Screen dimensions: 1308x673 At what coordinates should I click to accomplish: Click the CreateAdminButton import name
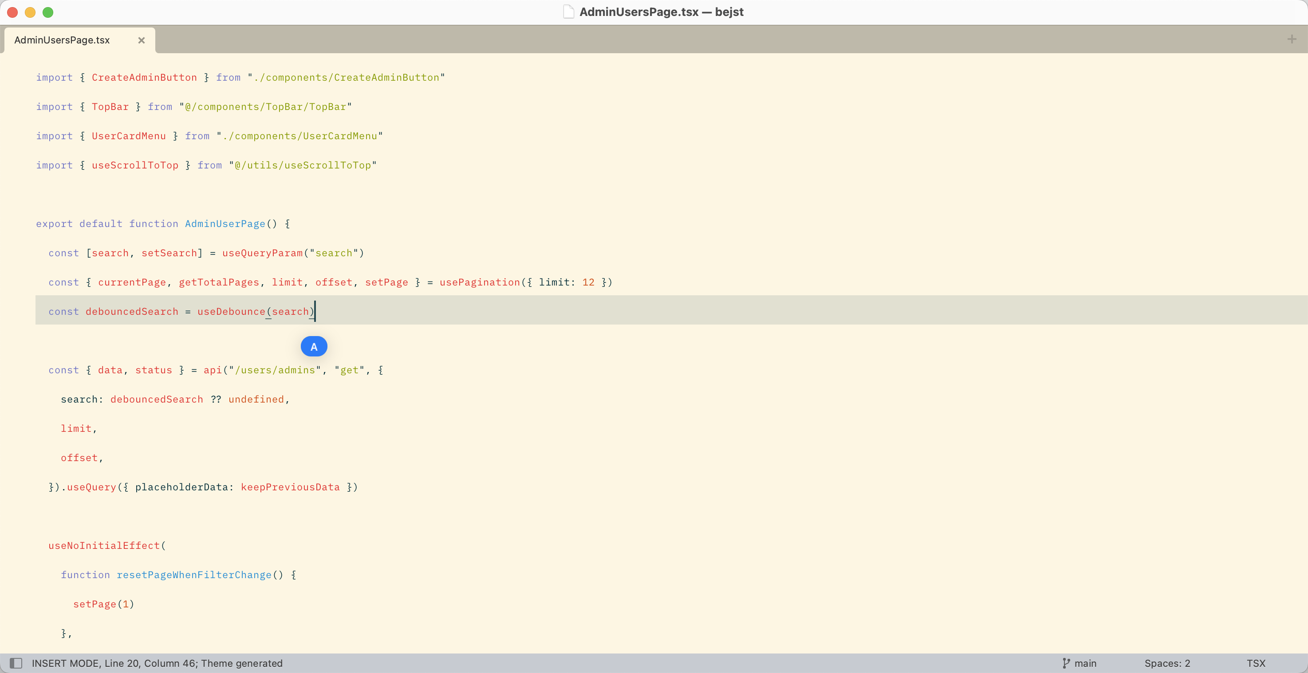[144, 77]
